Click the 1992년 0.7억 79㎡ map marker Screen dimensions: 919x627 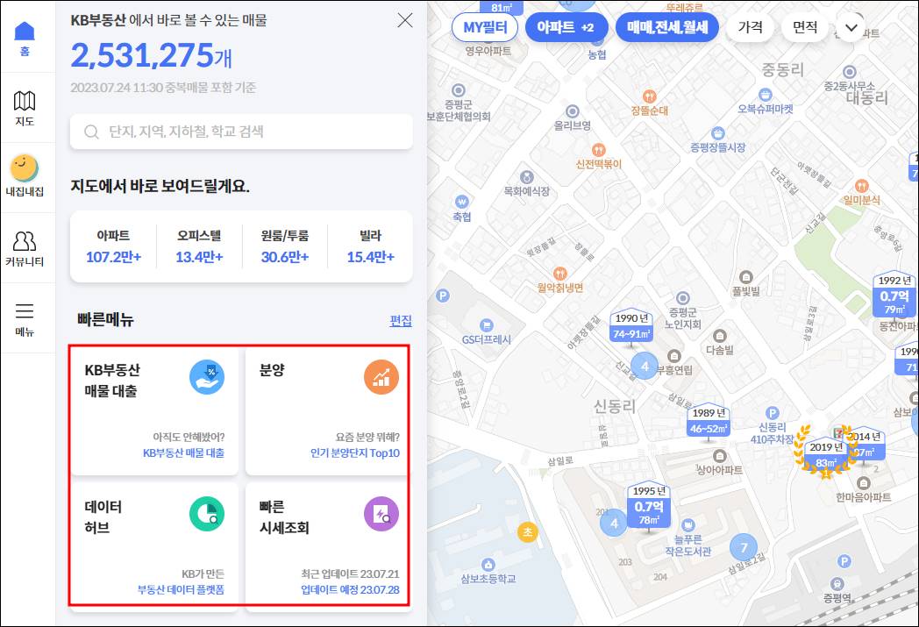click(895, 295)
